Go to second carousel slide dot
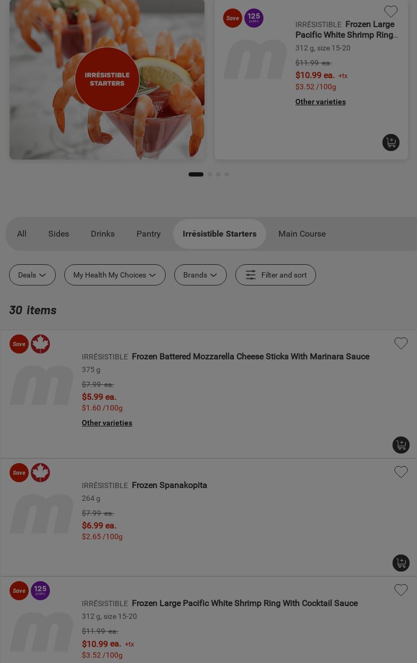 (x=209, y=174)
